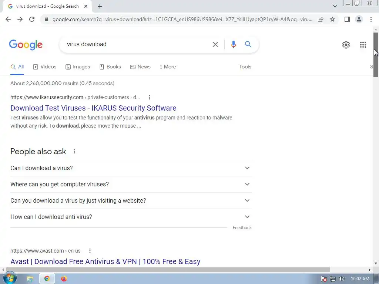The height and width of the screenshot is (284, 379).
Task: Expand 'Can you download a virus by just visiting a website?'
Action: tap(131, 201)
